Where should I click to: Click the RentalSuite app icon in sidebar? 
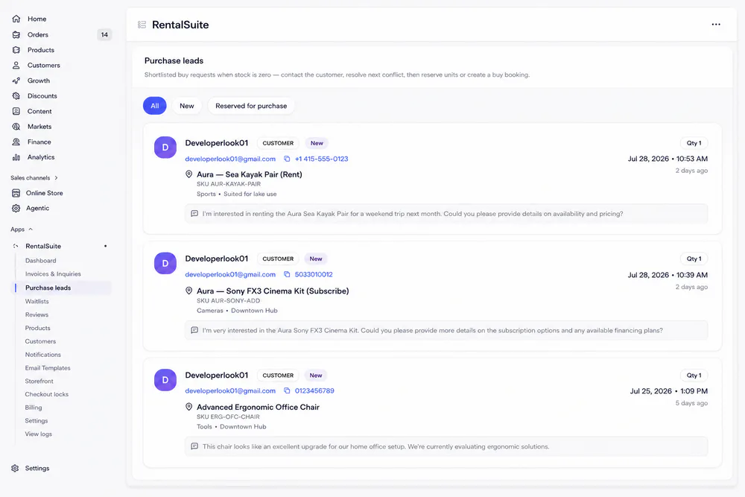(x=16, y=246)
